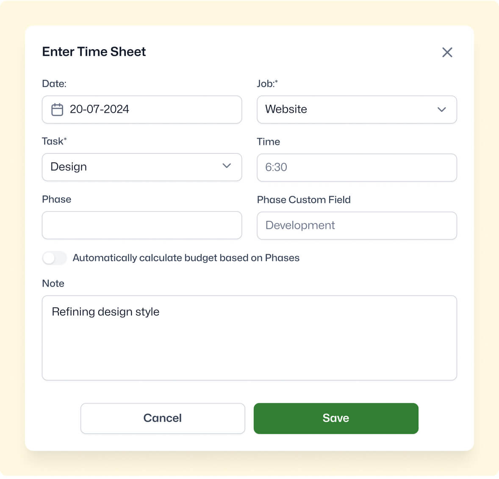The height and width of the screenshot is (479, 499).
Task: Select the Website value in Job box
Action: [x=286, y=109]
